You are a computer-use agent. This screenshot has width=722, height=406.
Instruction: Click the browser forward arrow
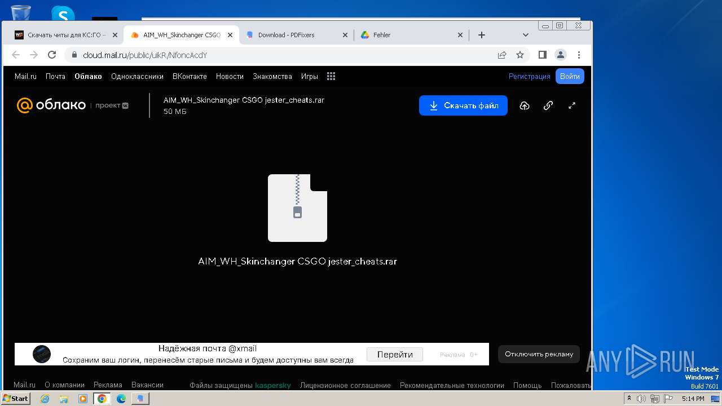click(34, 55)
